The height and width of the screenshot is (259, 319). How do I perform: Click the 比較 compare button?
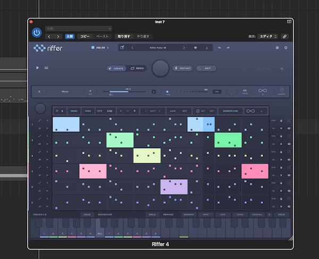click(x=70, y=36)
